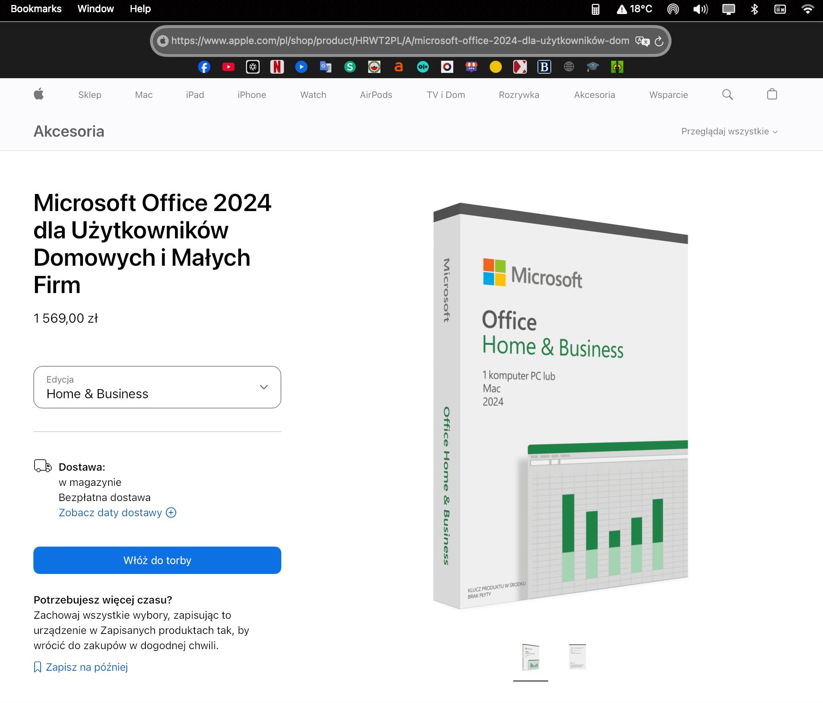This screenshot has width=823, height=703.
Task: Click the blue play-button bookmark icon
Action: click(x=301, y=67)
